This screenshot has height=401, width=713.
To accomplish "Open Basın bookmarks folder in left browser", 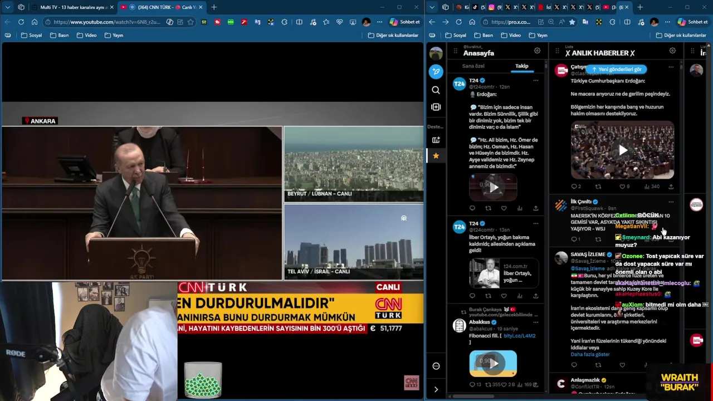I will click(59, 35).
